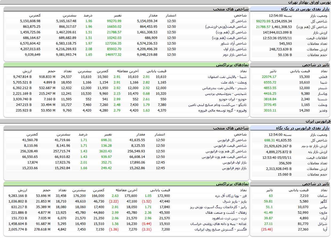
Task: Click Farabourse index 'شاخص قیمت فرابورس'
Action: (230, 146)
